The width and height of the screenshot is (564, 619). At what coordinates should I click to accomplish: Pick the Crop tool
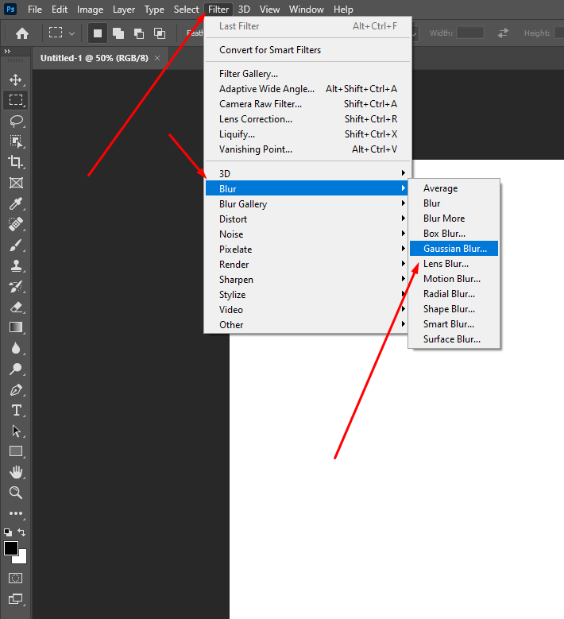coord(15,162)
